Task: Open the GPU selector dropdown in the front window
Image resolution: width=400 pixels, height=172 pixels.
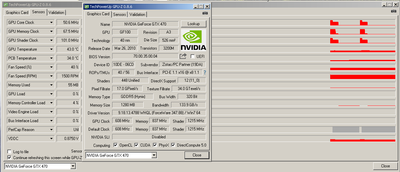Action: pos(154,155)
